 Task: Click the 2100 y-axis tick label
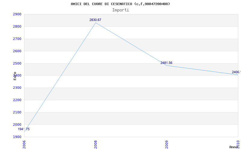pos(17,112)
